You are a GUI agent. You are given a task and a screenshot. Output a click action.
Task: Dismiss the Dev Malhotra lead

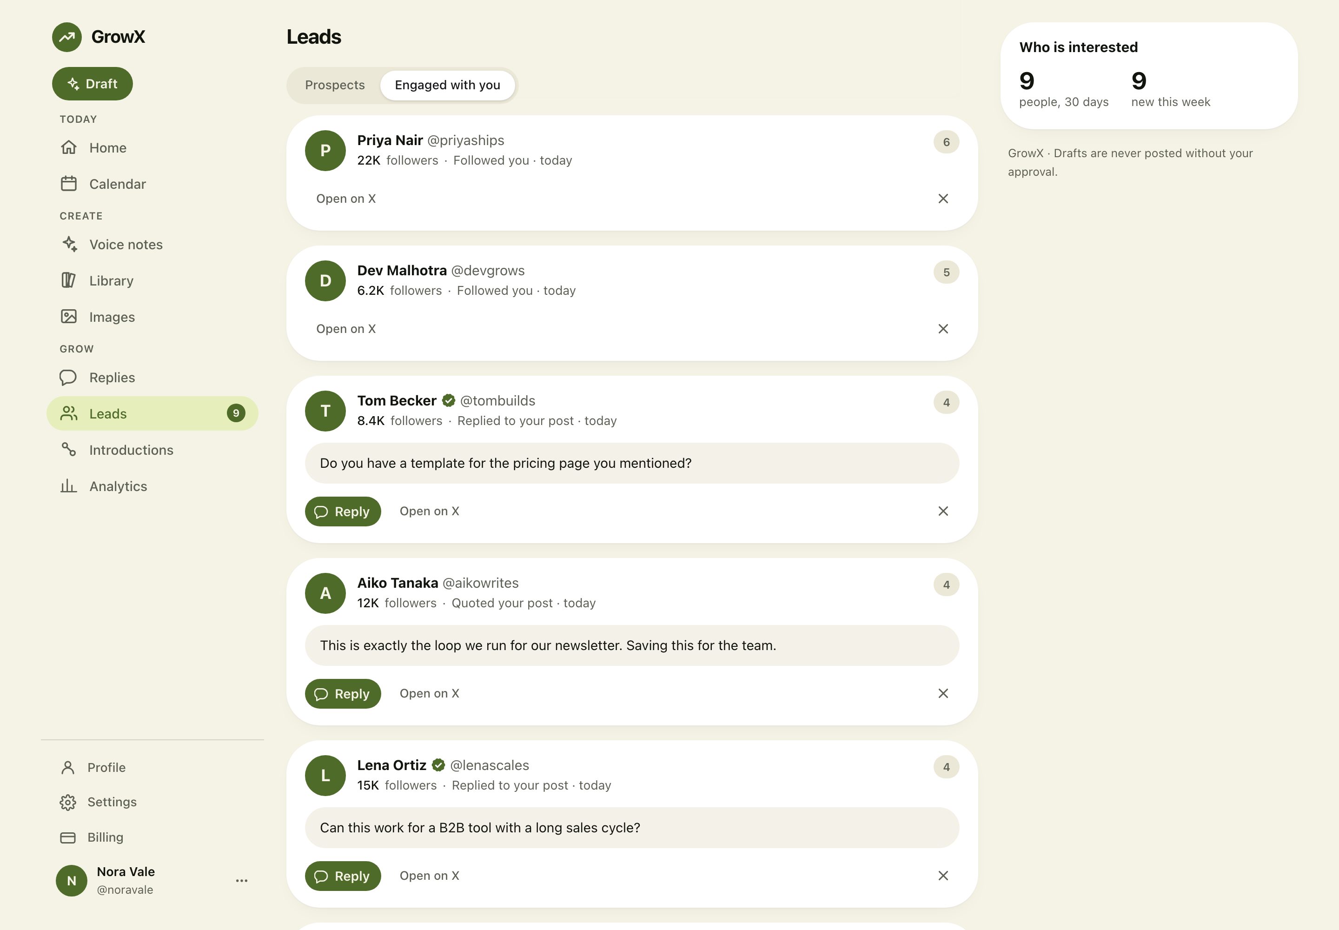943,329
